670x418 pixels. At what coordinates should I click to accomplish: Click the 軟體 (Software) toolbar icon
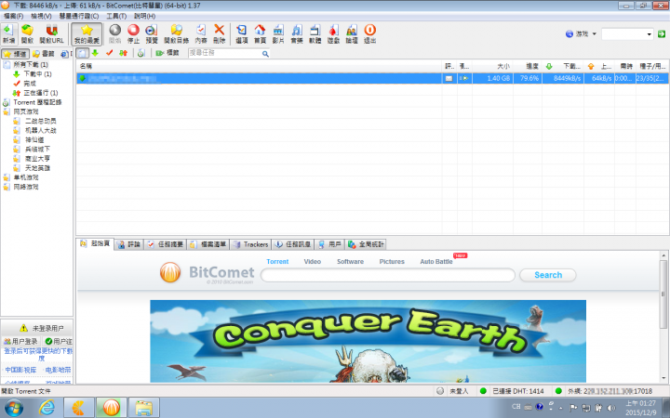pyautogui.click(x=315, y=33)
